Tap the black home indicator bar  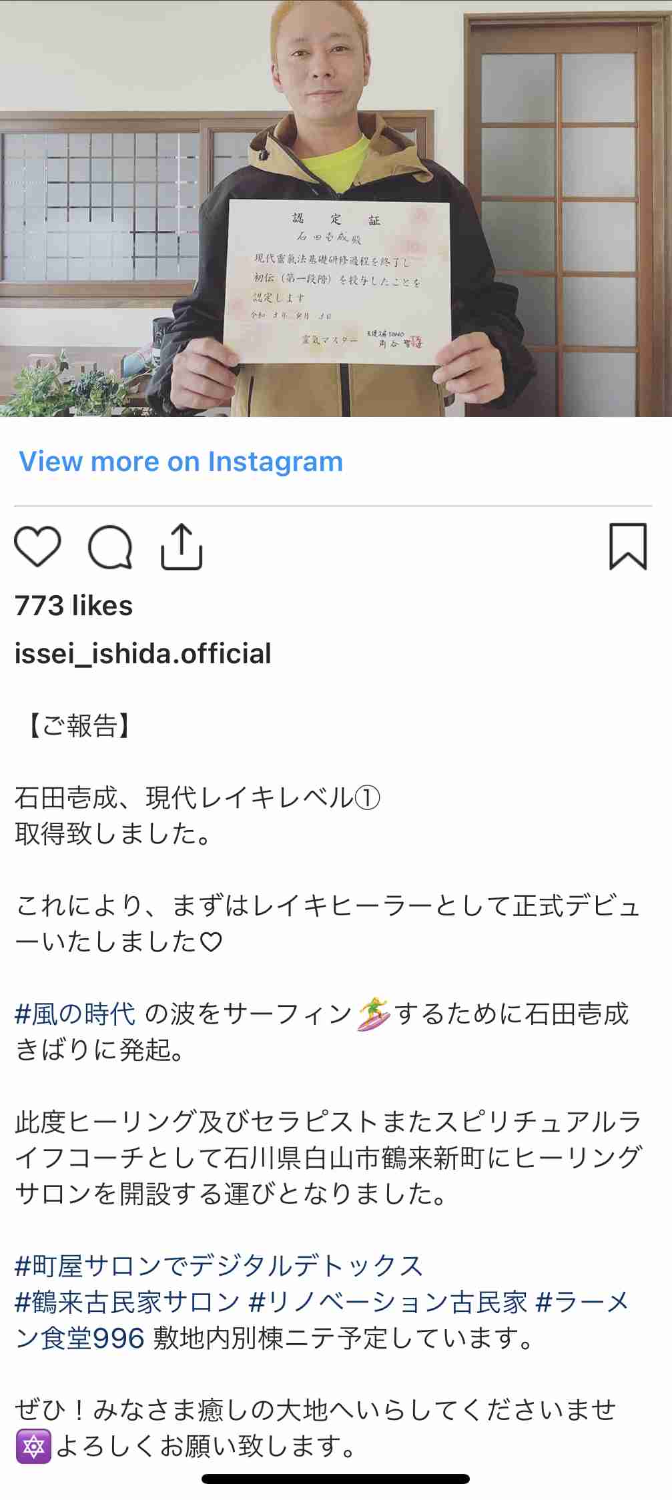tap(336, 1479)
